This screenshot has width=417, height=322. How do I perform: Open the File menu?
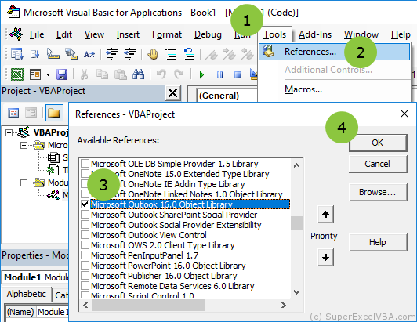(x=37, y=34)
